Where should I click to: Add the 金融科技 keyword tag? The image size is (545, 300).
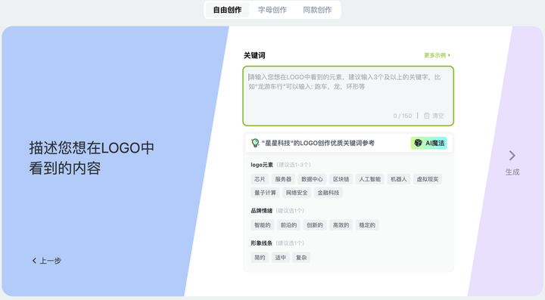[x=329, y=193]
